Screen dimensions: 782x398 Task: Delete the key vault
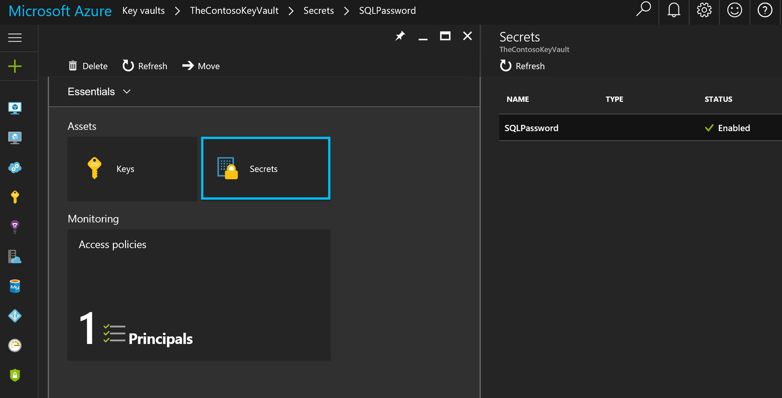[88, 66]
